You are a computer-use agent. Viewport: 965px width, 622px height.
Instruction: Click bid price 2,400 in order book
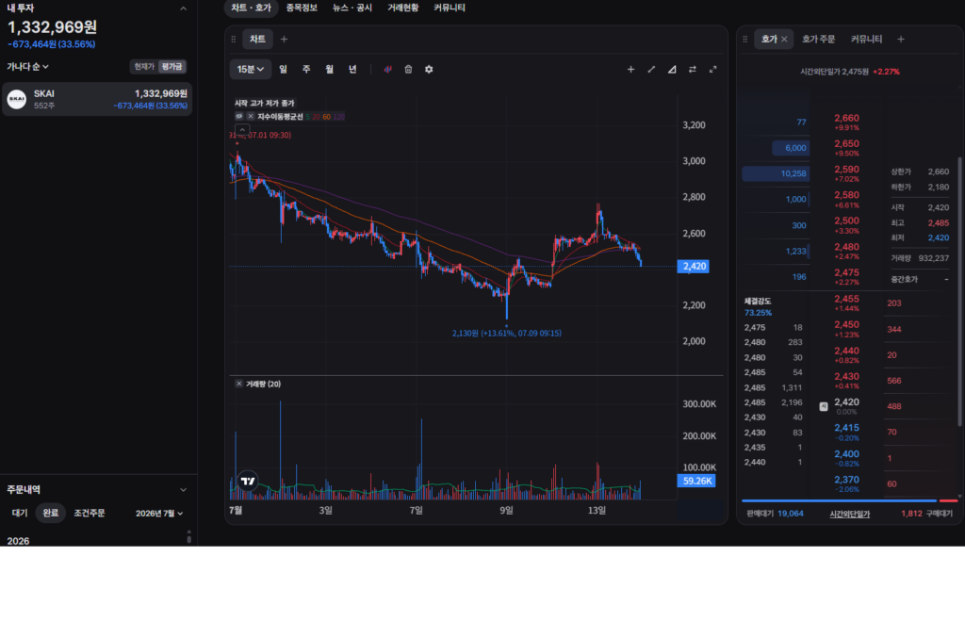[847, 458]
